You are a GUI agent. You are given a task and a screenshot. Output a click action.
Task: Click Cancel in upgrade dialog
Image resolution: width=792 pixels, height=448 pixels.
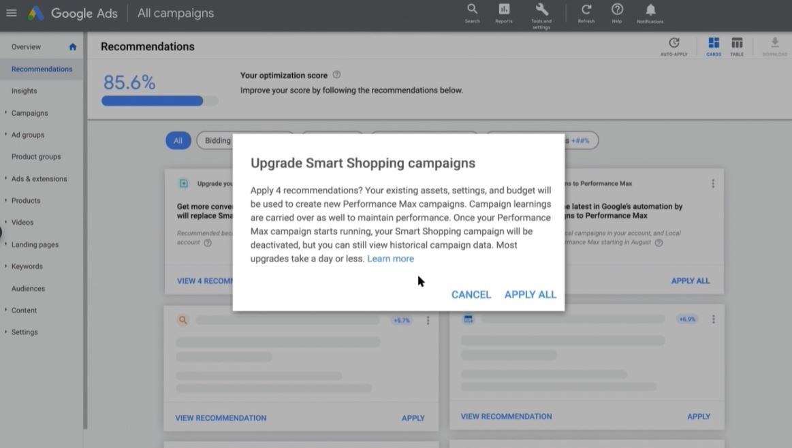471,294
